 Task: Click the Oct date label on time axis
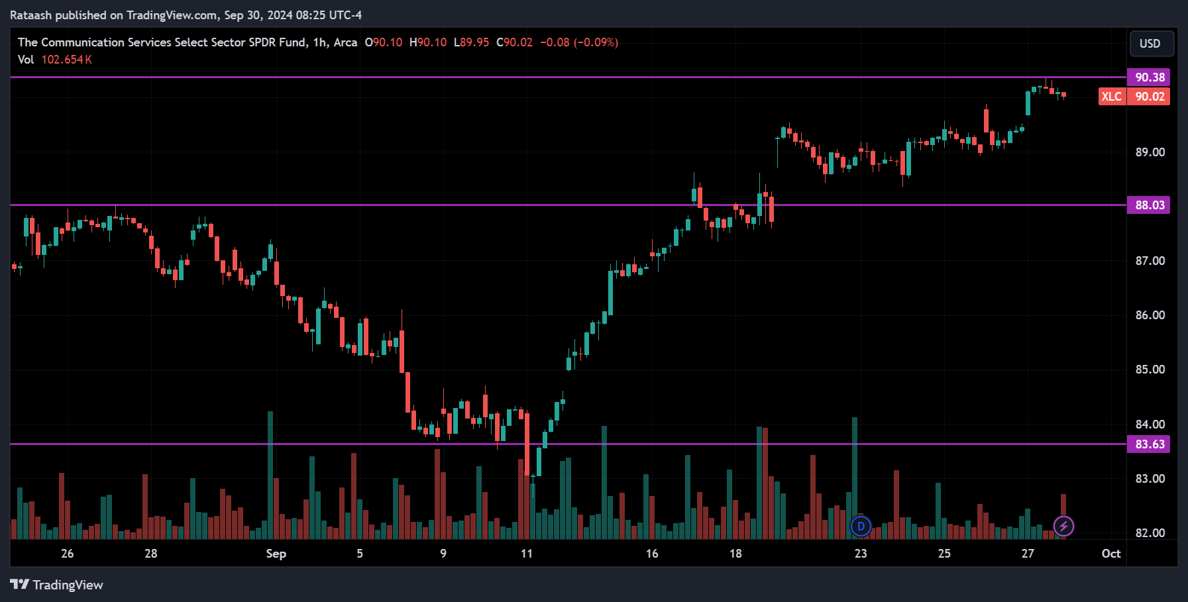[x=1111, y=554]
